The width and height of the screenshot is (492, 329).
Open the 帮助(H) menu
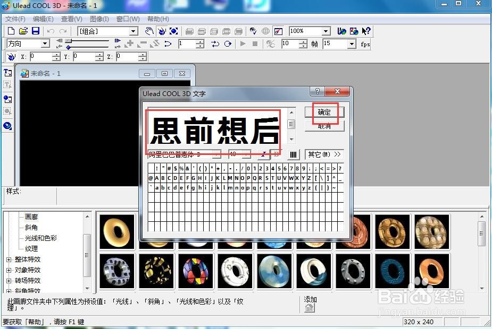click(x=158, y=19)
